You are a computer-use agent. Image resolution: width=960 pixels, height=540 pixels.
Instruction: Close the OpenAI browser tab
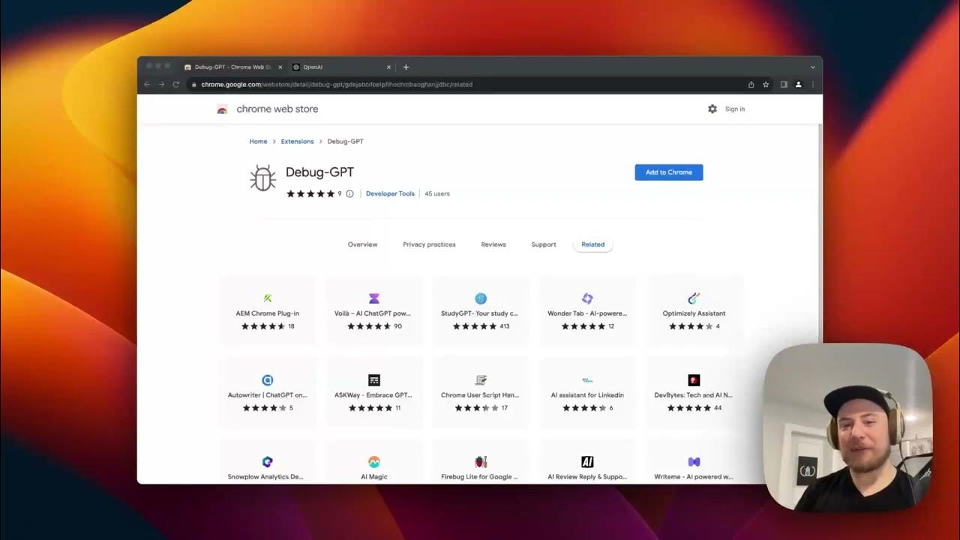[x=388, y=67]
